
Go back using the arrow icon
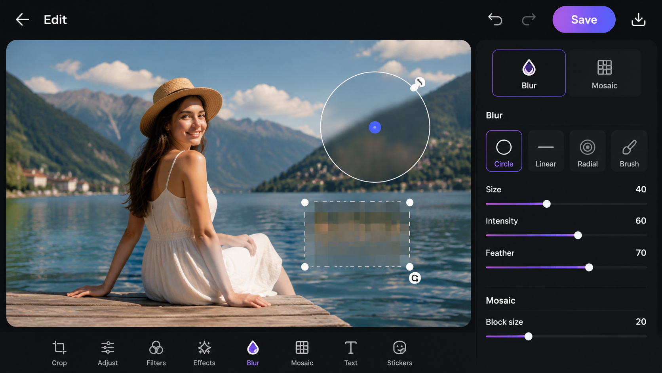(23, 19)
